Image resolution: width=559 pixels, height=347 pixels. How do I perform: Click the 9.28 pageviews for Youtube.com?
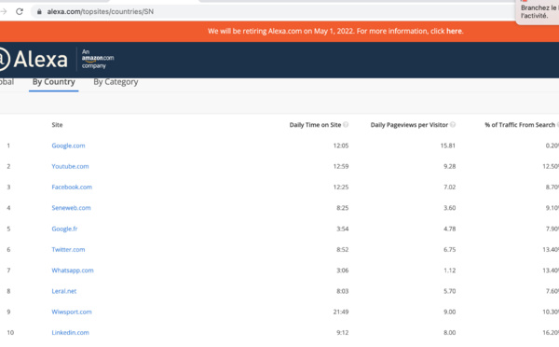click(450, 166)
